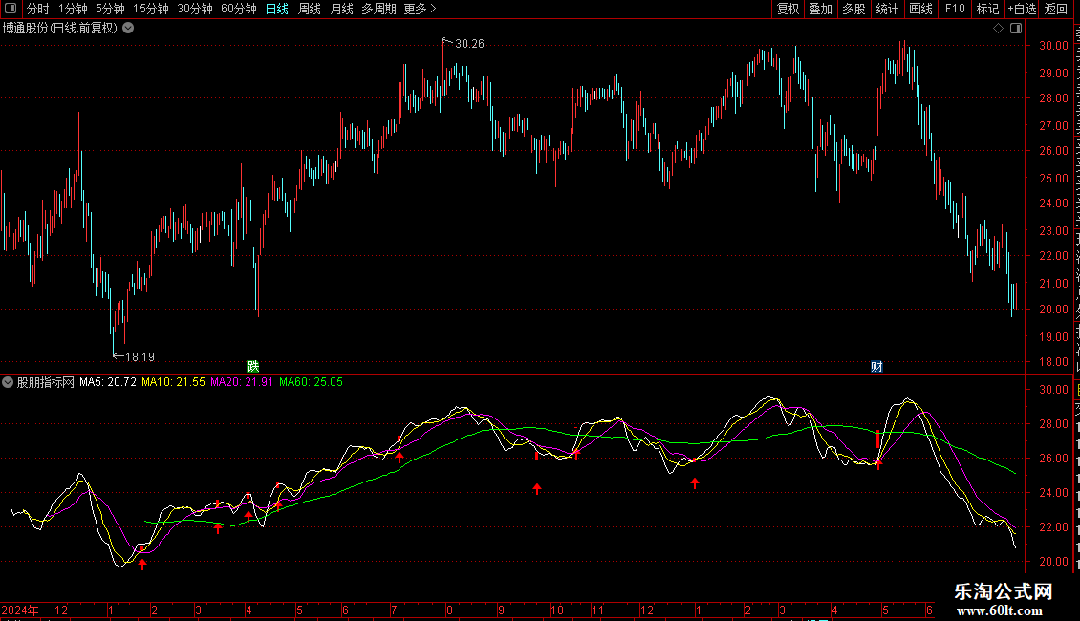Switch to 周线 weekly chart
This screenshot has height=621, width=1080.
[310, 9]
